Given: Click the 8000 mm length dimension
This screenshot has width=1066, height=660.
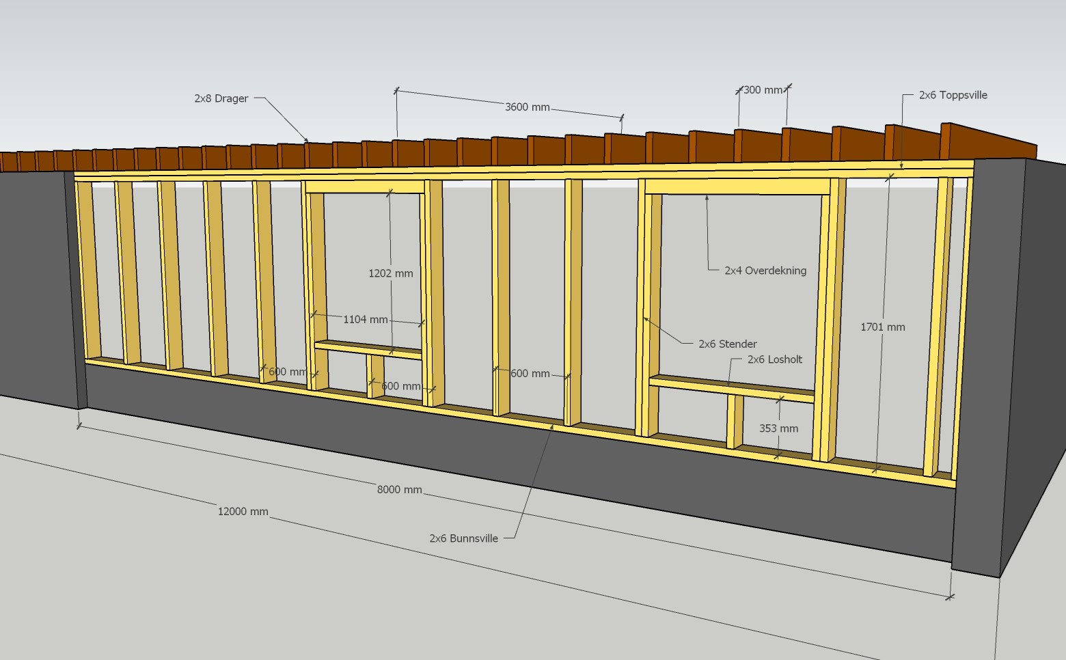Looking at the screenshot, I should point(399,489).
